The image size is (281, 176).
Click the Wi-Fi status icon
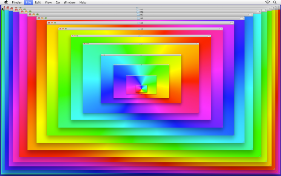pyautogui.click(x=267, y=3)
